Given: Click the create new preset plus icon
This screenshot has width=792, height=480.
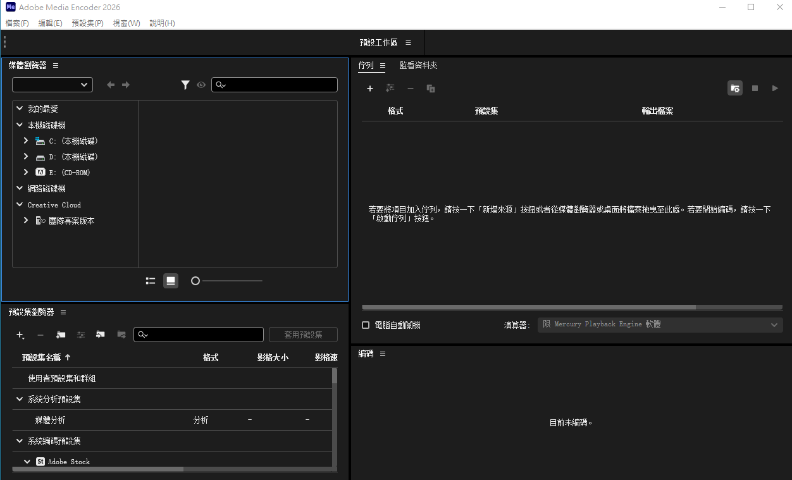Looking at the screenshot, I should [20, 335].
